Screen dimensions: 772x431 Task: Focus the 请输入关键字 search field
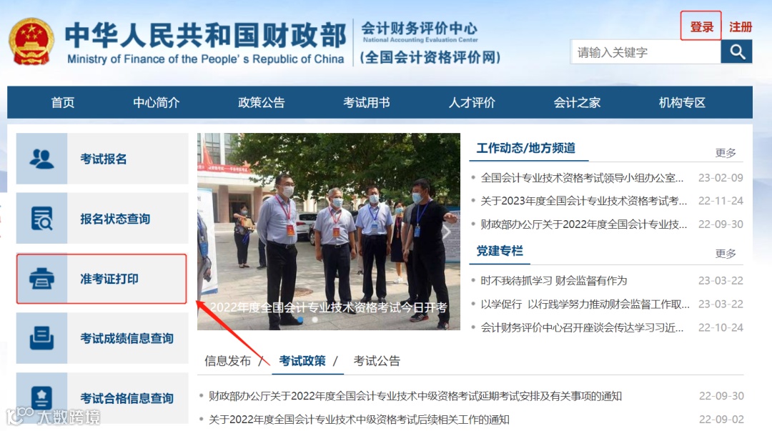[645, 51]
